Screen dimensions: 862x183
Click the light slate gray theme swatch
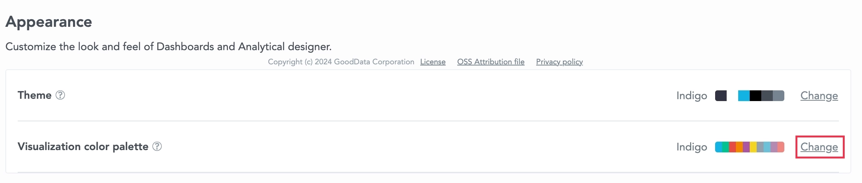pyautogui.click(x=779, y=96)
